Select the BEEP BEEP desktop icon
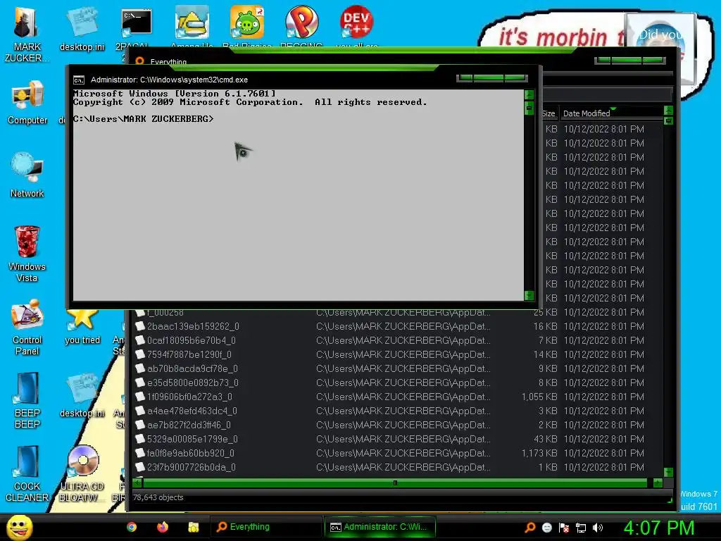 click(x=27, y=400)
